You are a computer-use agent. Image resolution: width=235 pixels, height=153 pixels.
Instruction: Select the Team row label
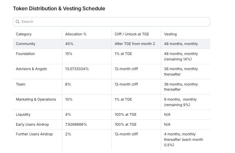(21, 84)
